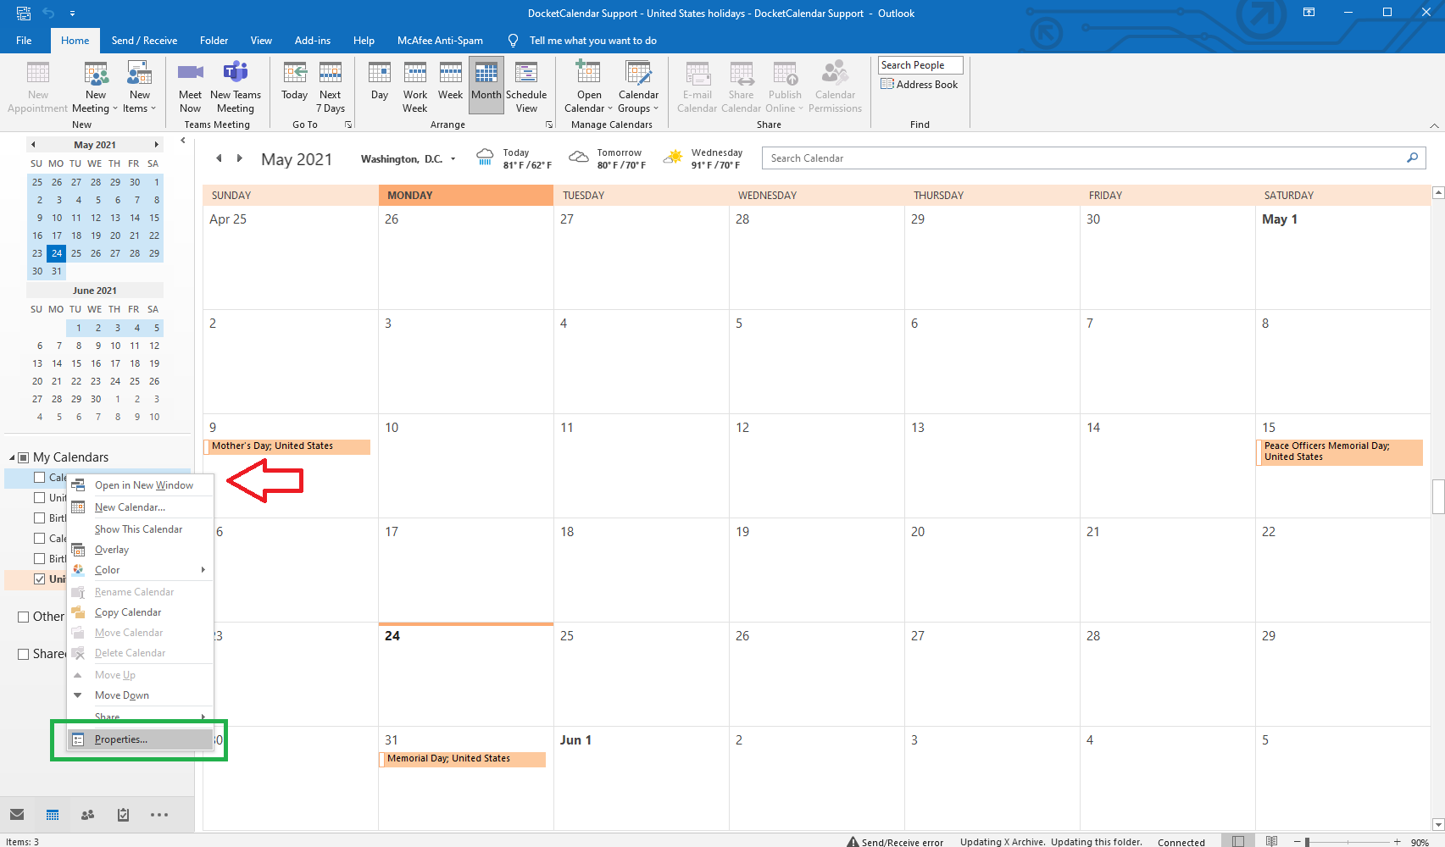Click the Open Calendar icon

[588, 74]
